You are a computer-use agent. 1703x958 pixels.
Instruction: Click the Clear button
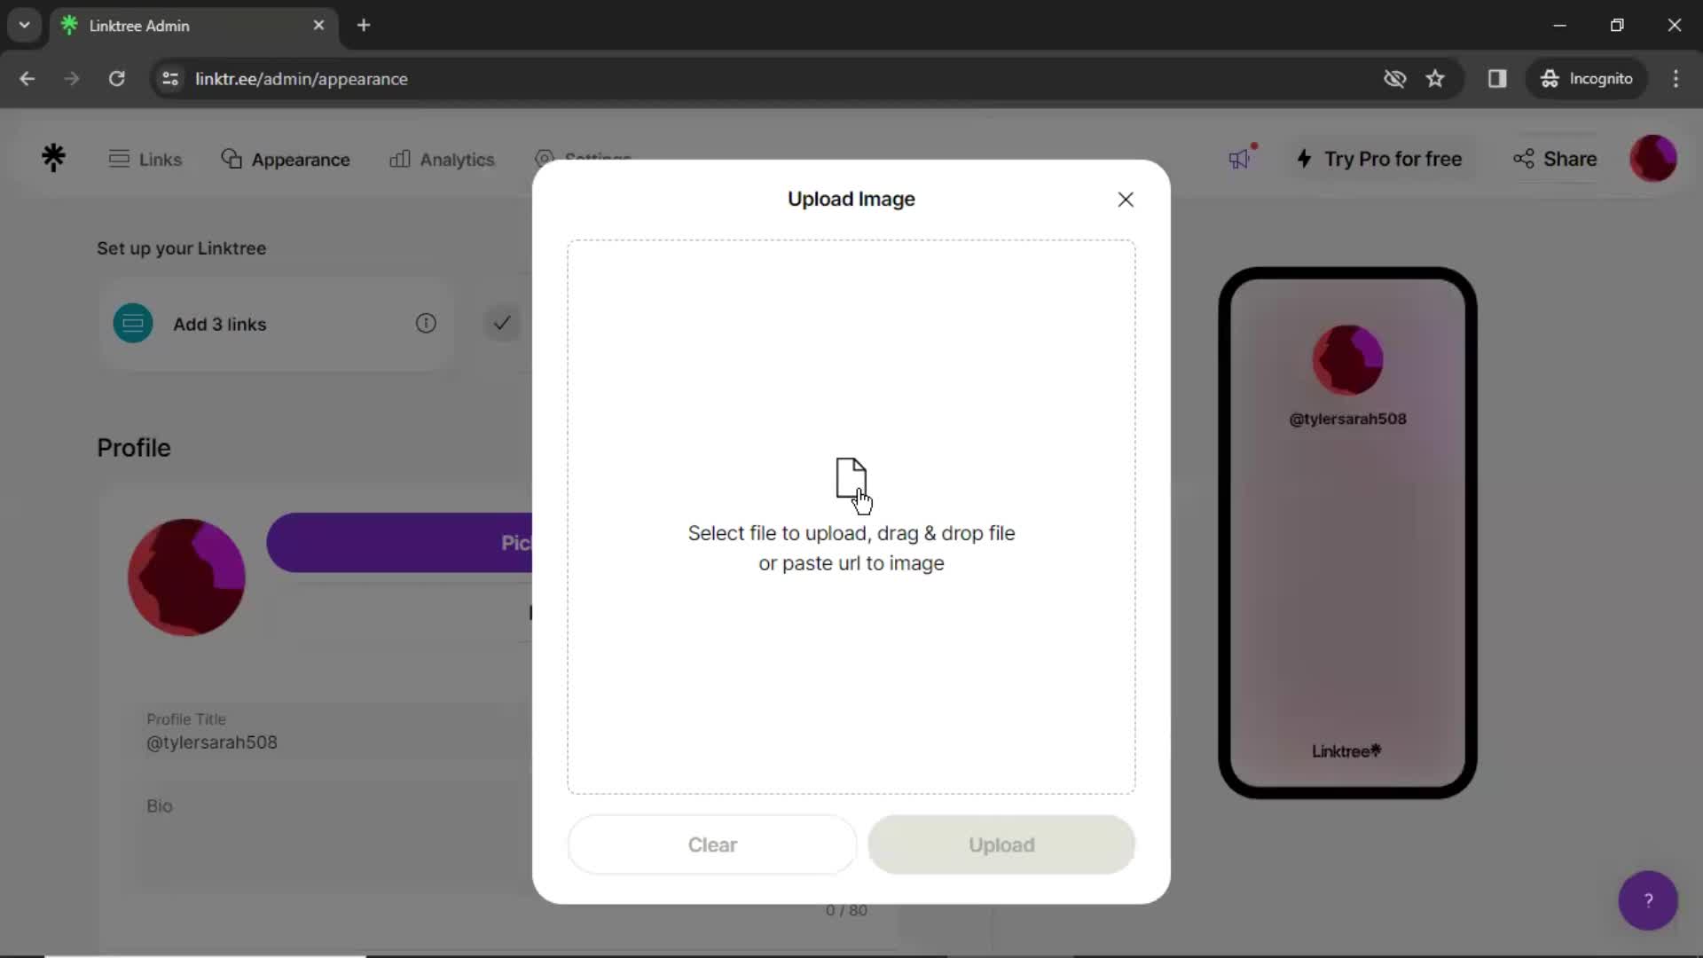[712, 844]
